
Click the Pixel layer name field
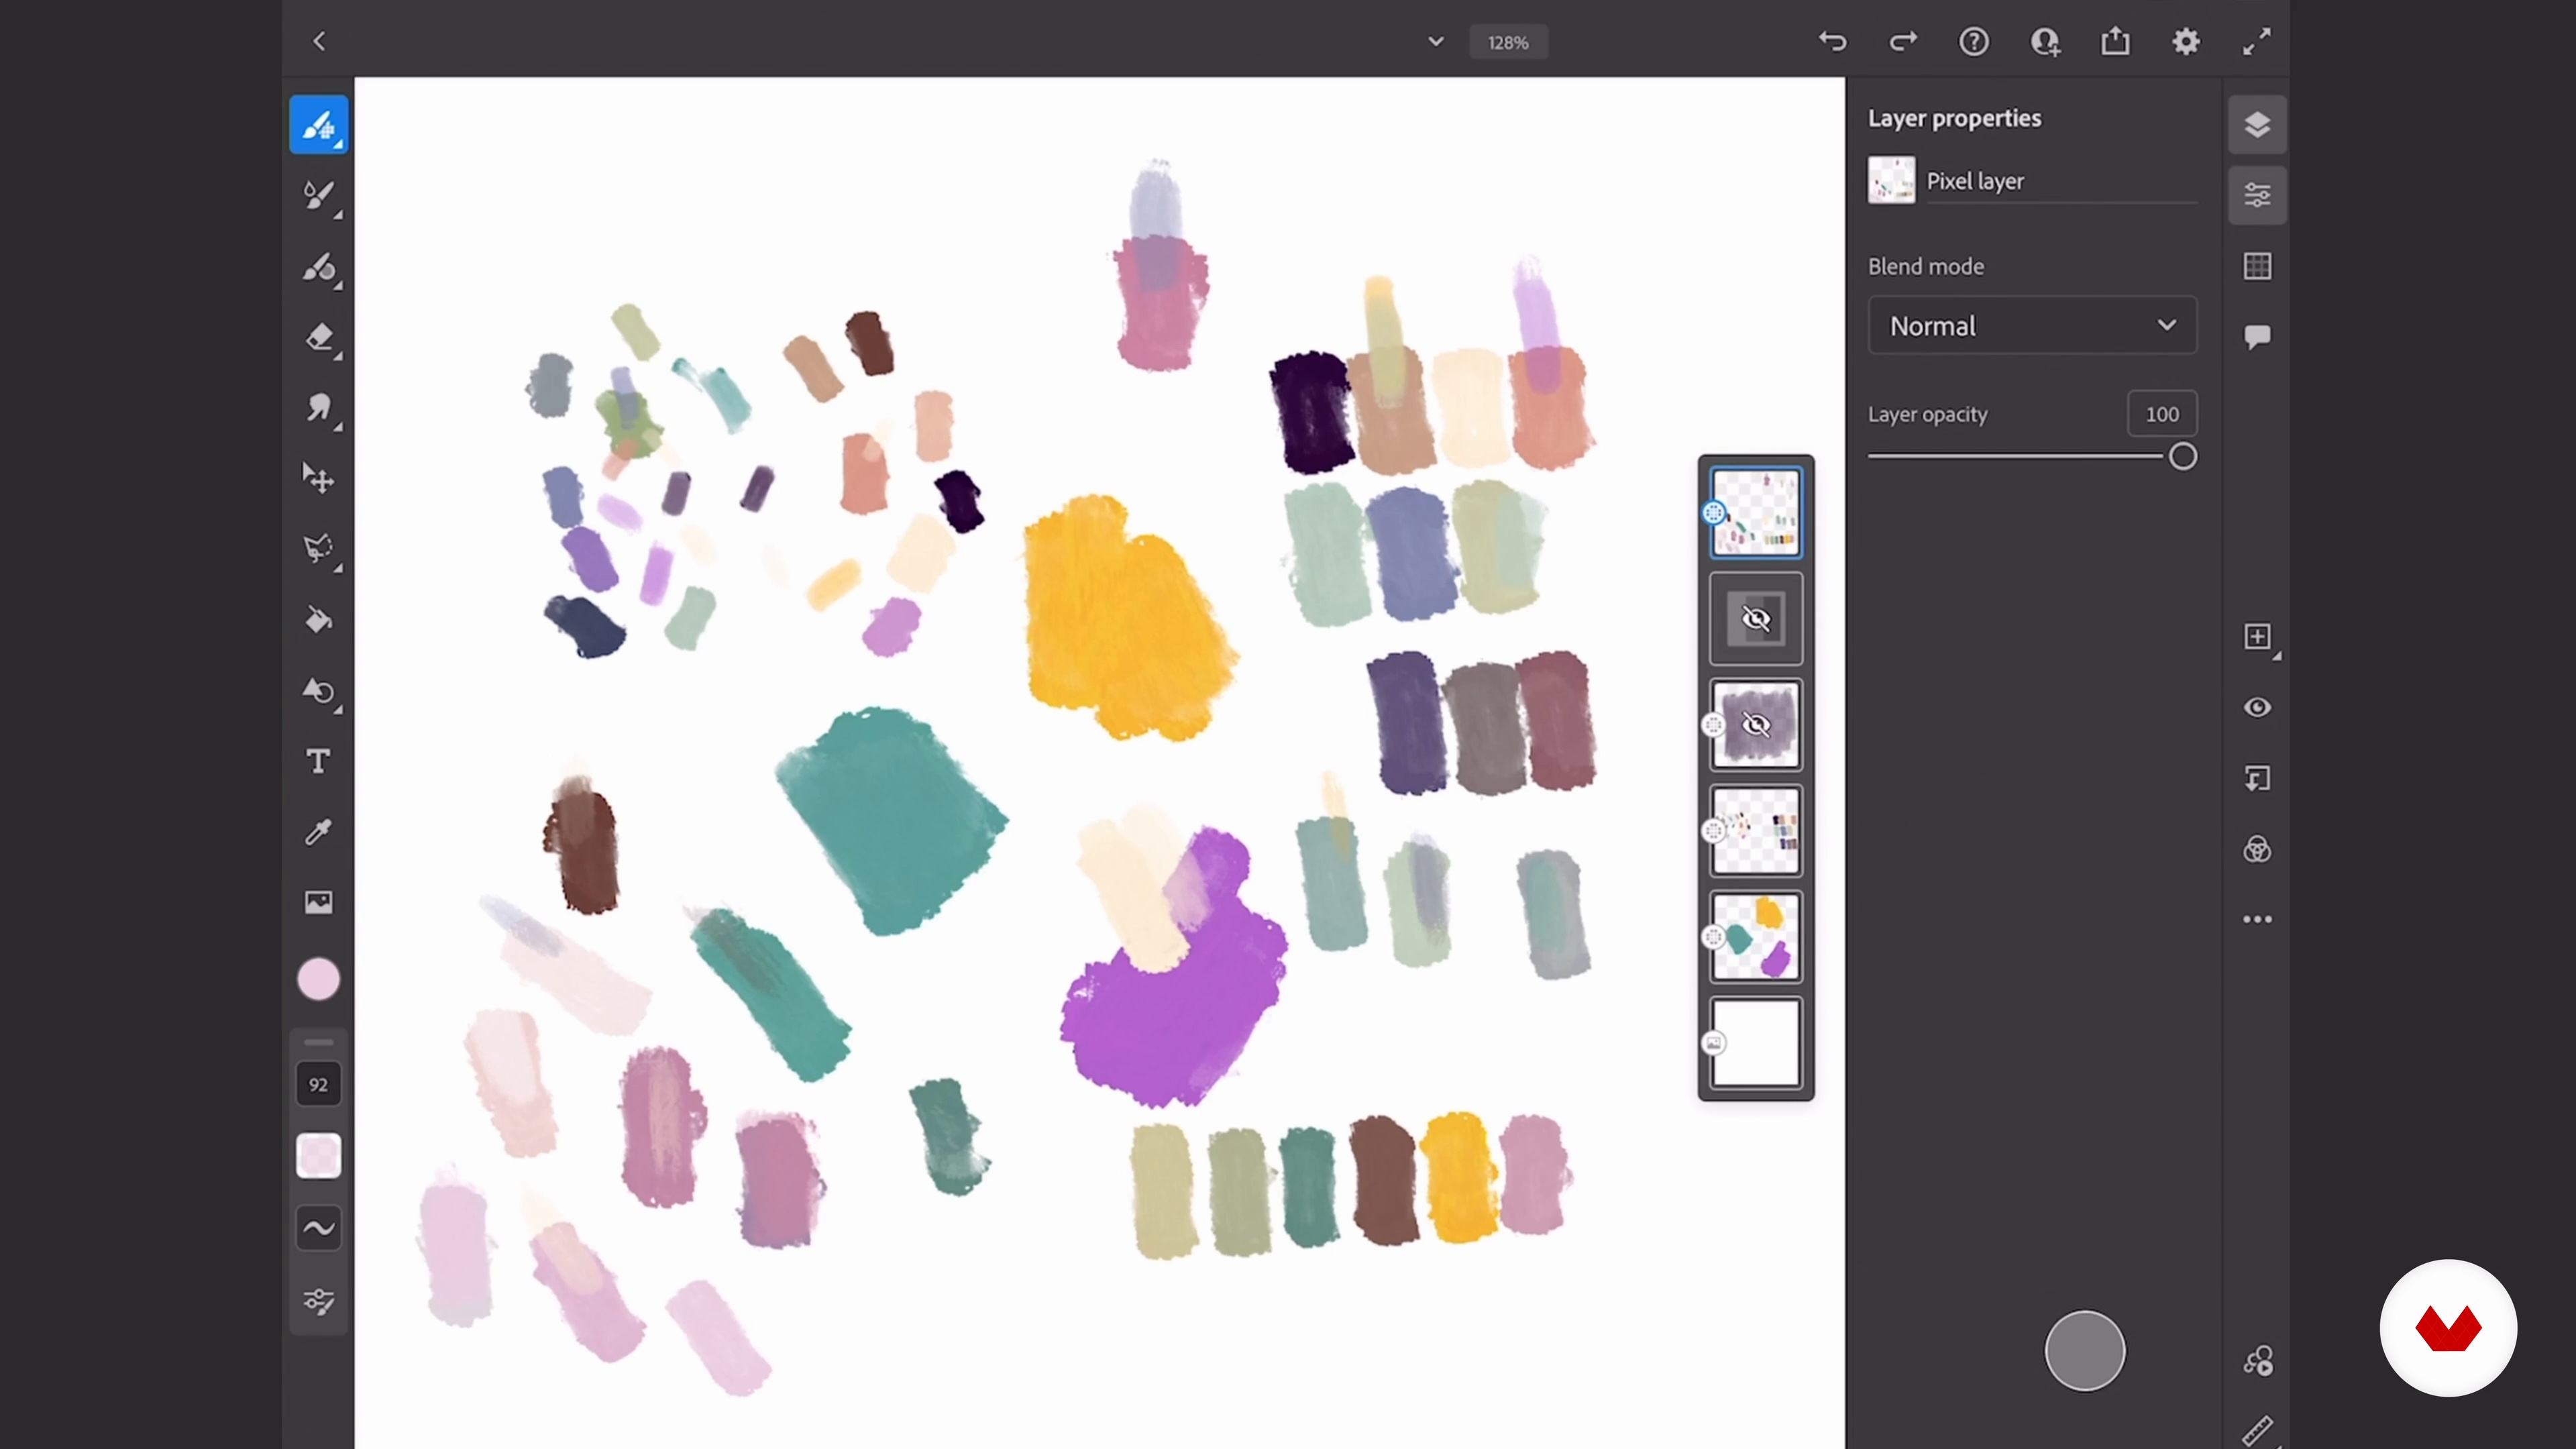pyautogui.click(x=2061, y=181)
